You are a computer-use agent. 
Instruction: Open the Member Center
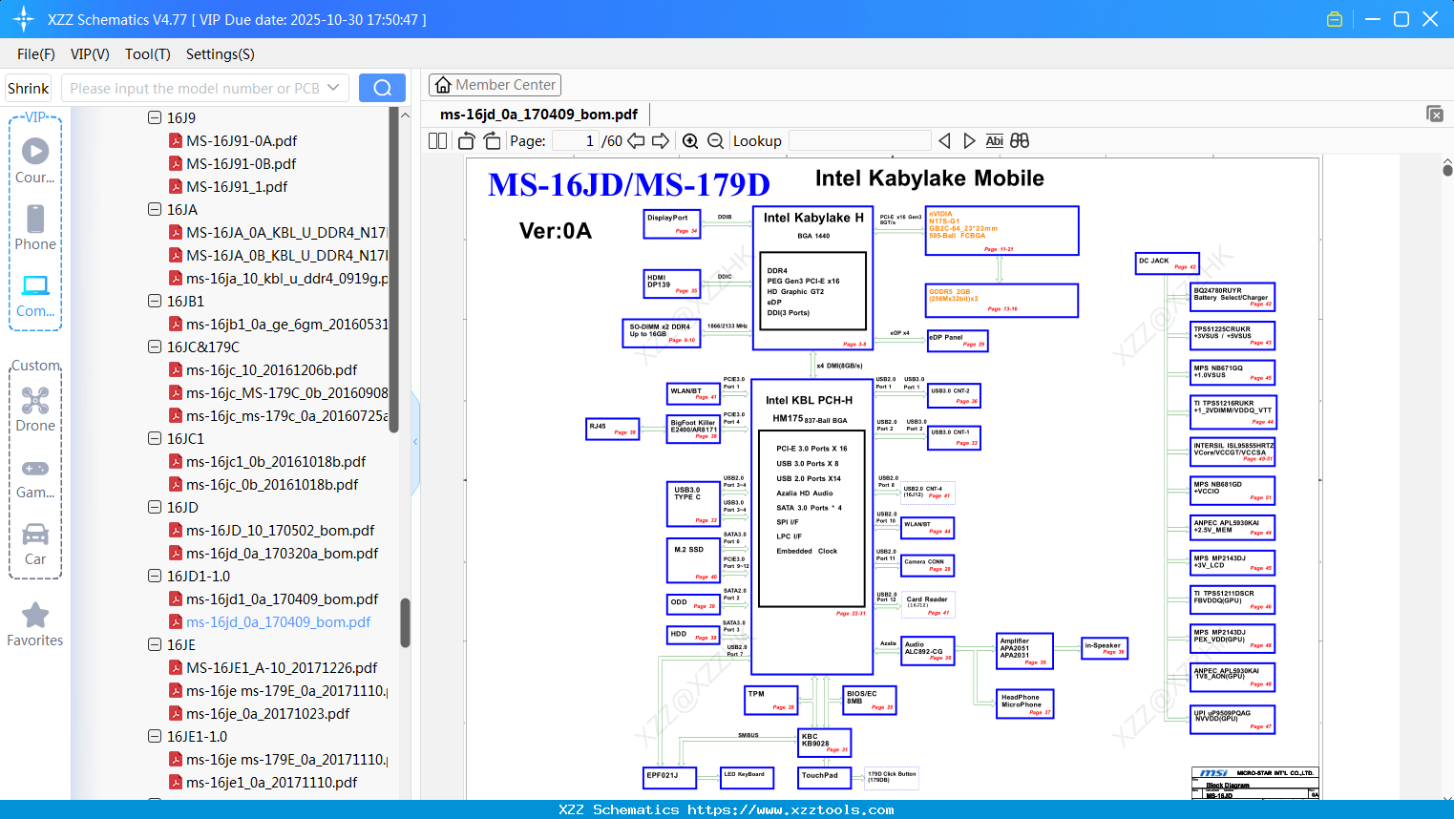point(495,85)
